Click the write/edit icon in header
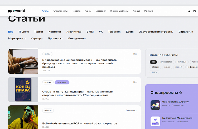Screen dimensions: 198x129 coord(195,11)
